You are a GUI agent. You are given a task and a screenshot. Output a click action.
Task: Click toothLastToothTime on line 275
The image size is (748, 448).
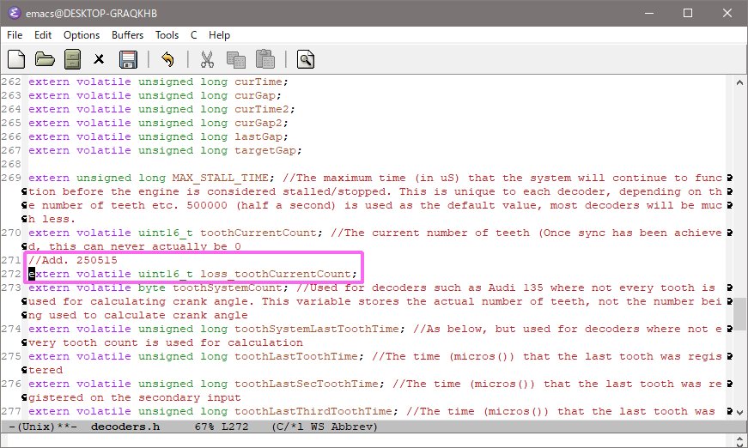(x=295, y=356)
